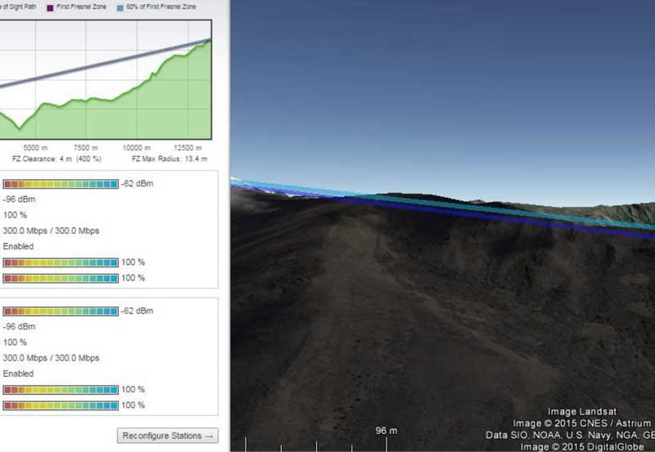
Task: Click the Reconfigure Stations button
Action: click(168, 436)
